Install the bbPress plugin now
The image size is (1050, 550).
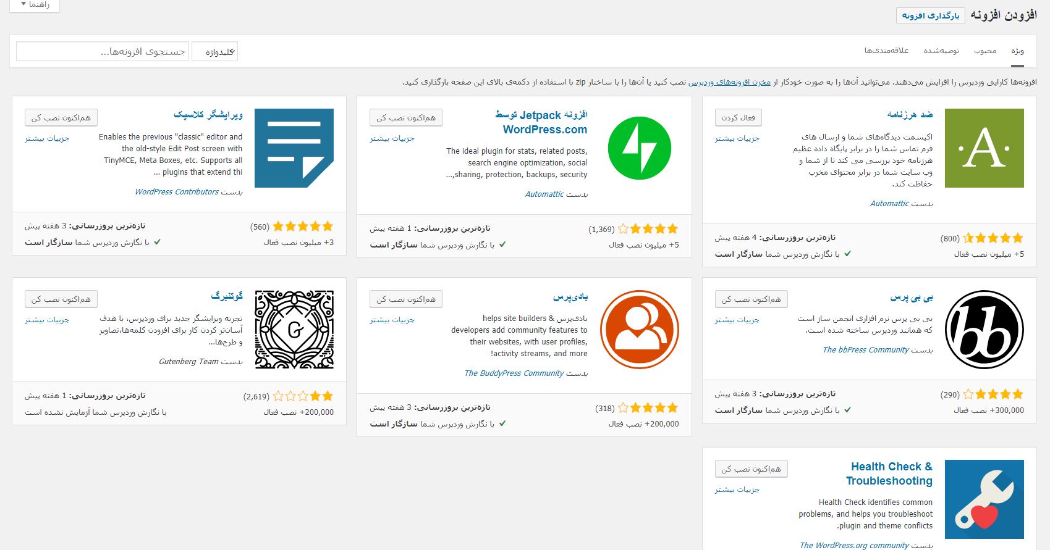tap(751, 299)
